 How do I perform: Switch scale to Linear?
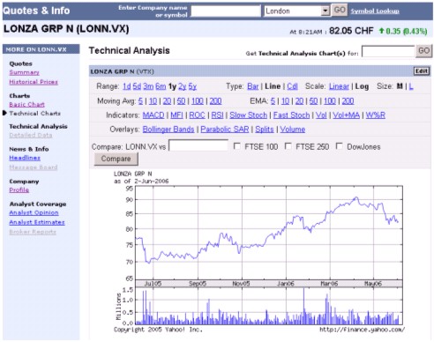tap(339, 86)
